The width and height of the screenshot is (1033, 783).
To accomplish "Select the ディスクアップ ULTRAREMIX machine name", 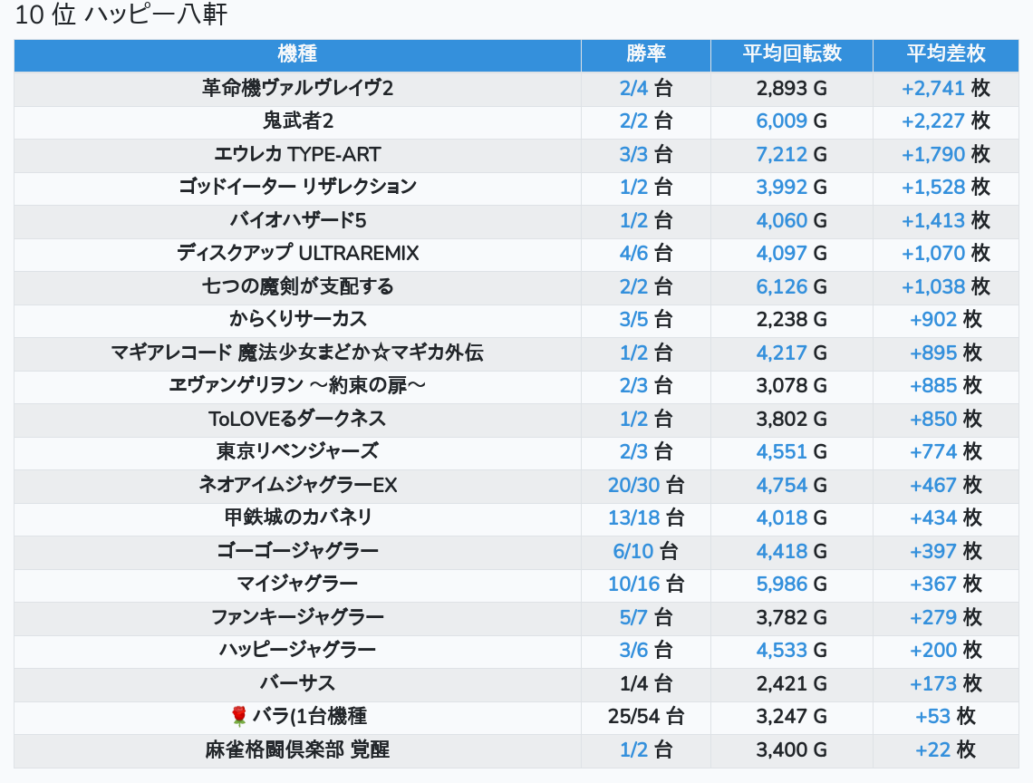I will click(297, 254).
